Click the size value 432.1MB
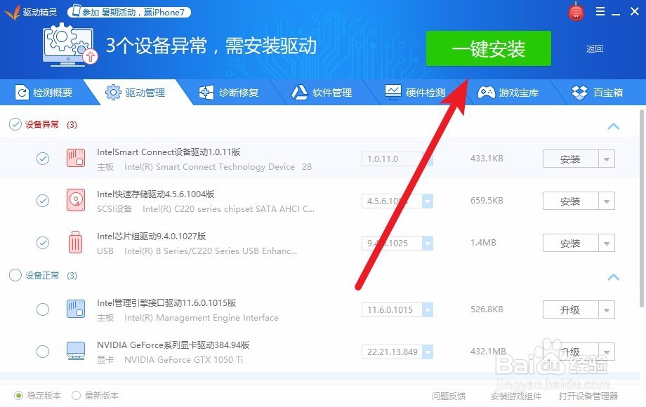 click(488, 351)
